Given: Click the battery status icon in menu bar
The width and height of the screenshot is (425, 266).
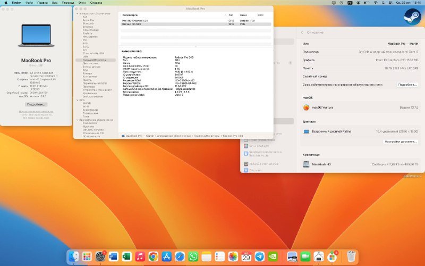Looking at the screenshot, I should pos(367,3).
